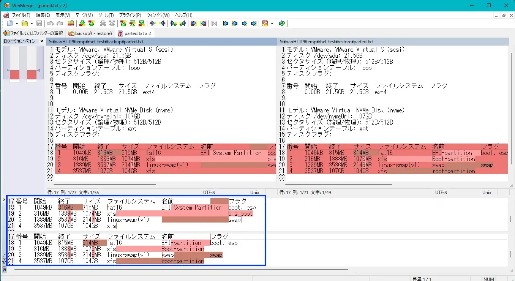Image resolution: width=515 pixels, height=281 pixels.
Task: Switch to the backup¥ - restore¥ tab
Action: point(90,33)
